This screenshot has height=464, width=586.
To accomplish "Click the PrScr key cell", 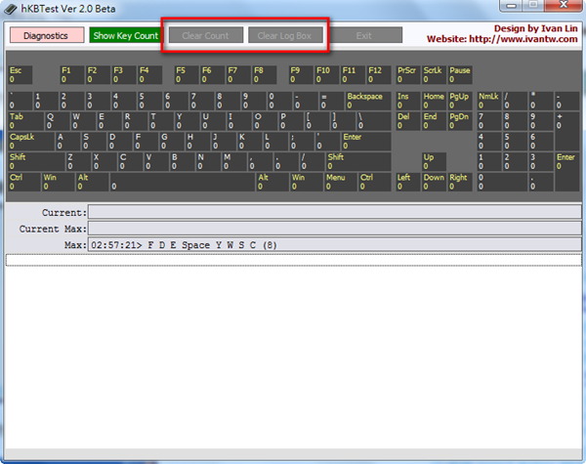I will (x=406, y=74).
